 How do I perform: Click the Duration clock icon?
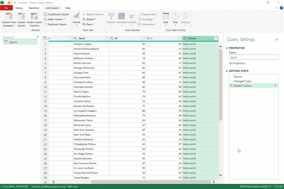(185, 16)
